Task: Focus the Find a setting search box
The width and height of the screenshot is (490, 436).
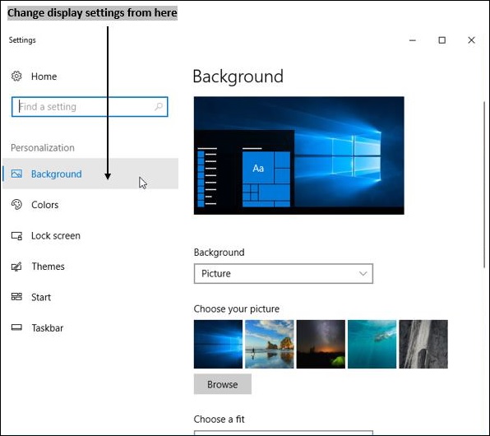Action: [90, 107]
